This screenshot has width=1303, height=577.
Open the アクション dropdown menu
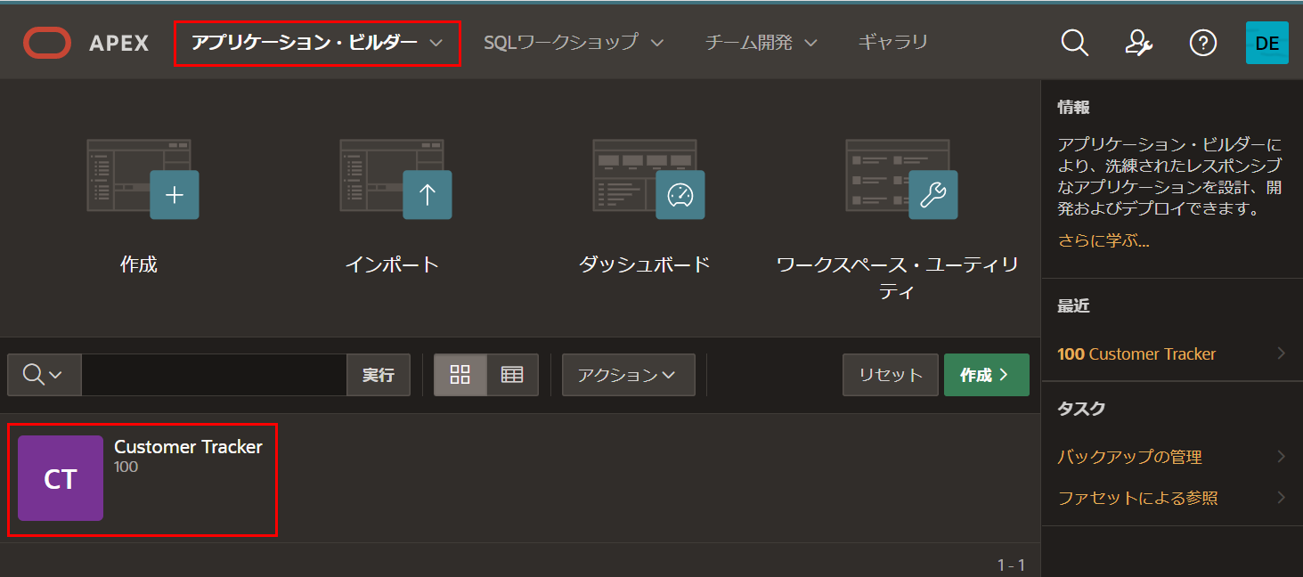(629, 375)
